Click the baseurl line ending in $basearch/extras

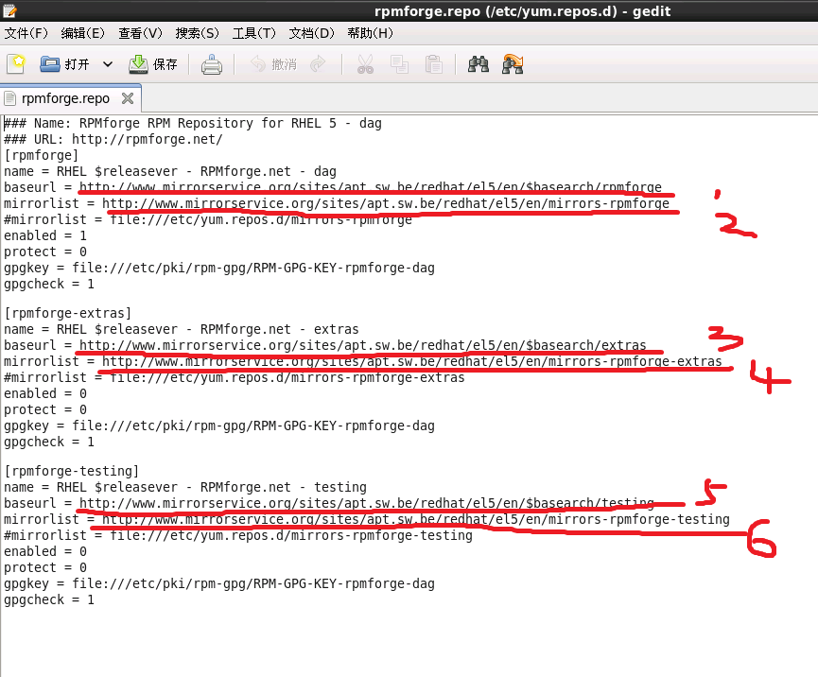click(325, 345)
